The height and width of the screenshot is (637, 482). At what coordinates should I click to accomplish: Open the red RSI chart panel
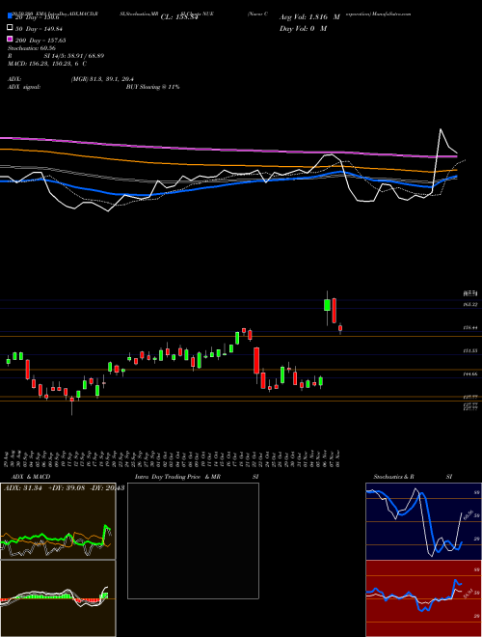pyautogui.click(x=423, y=598)
